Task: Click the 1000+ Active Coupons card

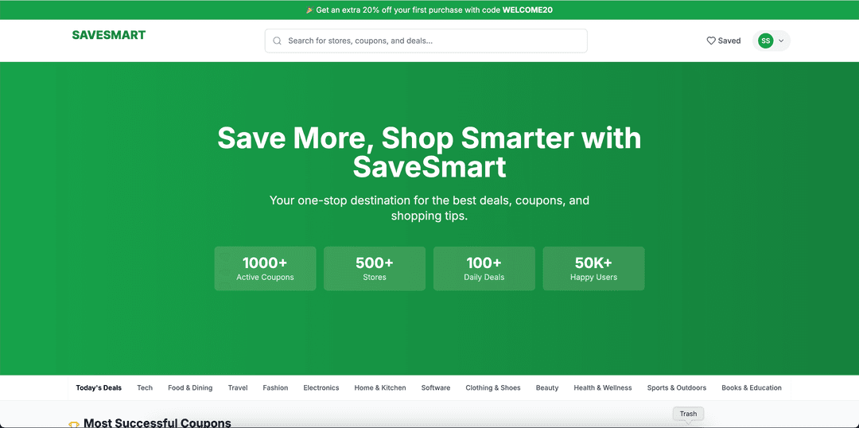Action: (265, 269)
